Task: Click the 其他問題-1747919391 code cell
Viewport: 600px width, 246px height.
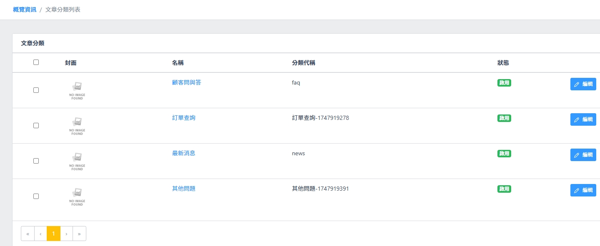Action: (320, 189)
